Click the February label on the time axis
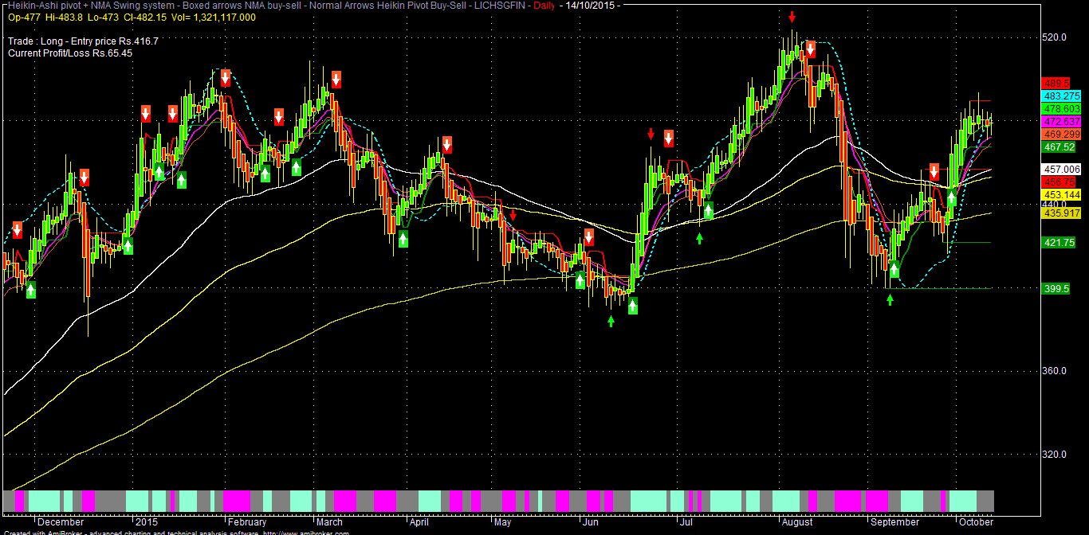 tap(247, 523)
